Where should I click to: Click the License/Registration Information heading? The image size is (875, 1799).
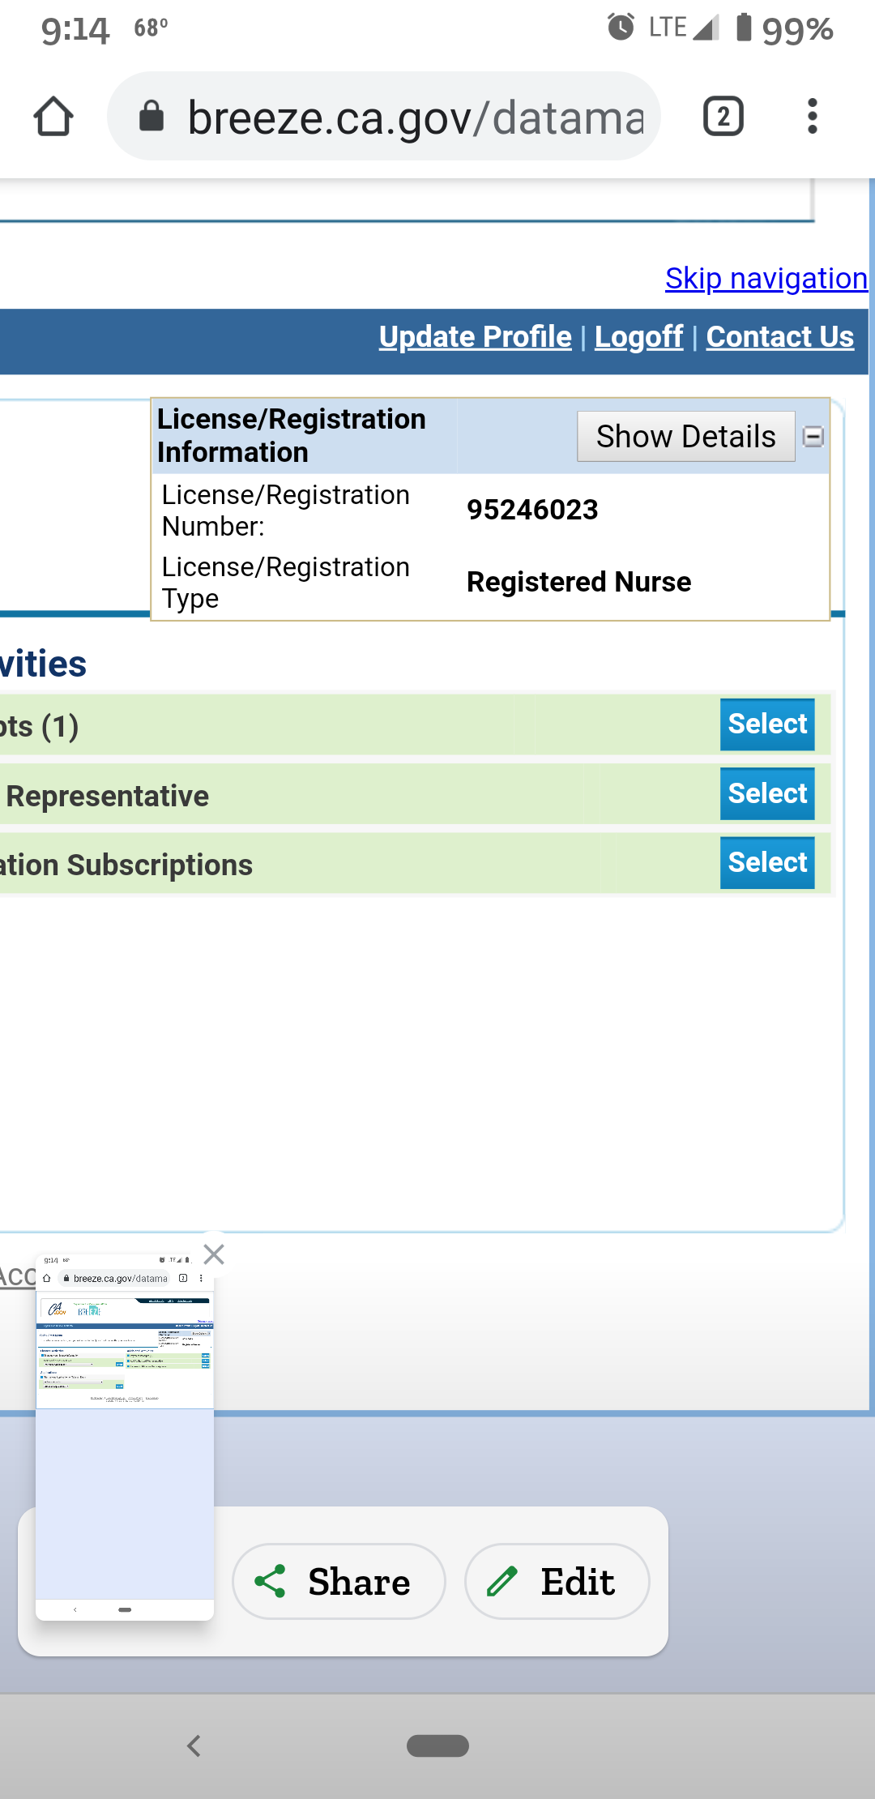click(292, 435)
